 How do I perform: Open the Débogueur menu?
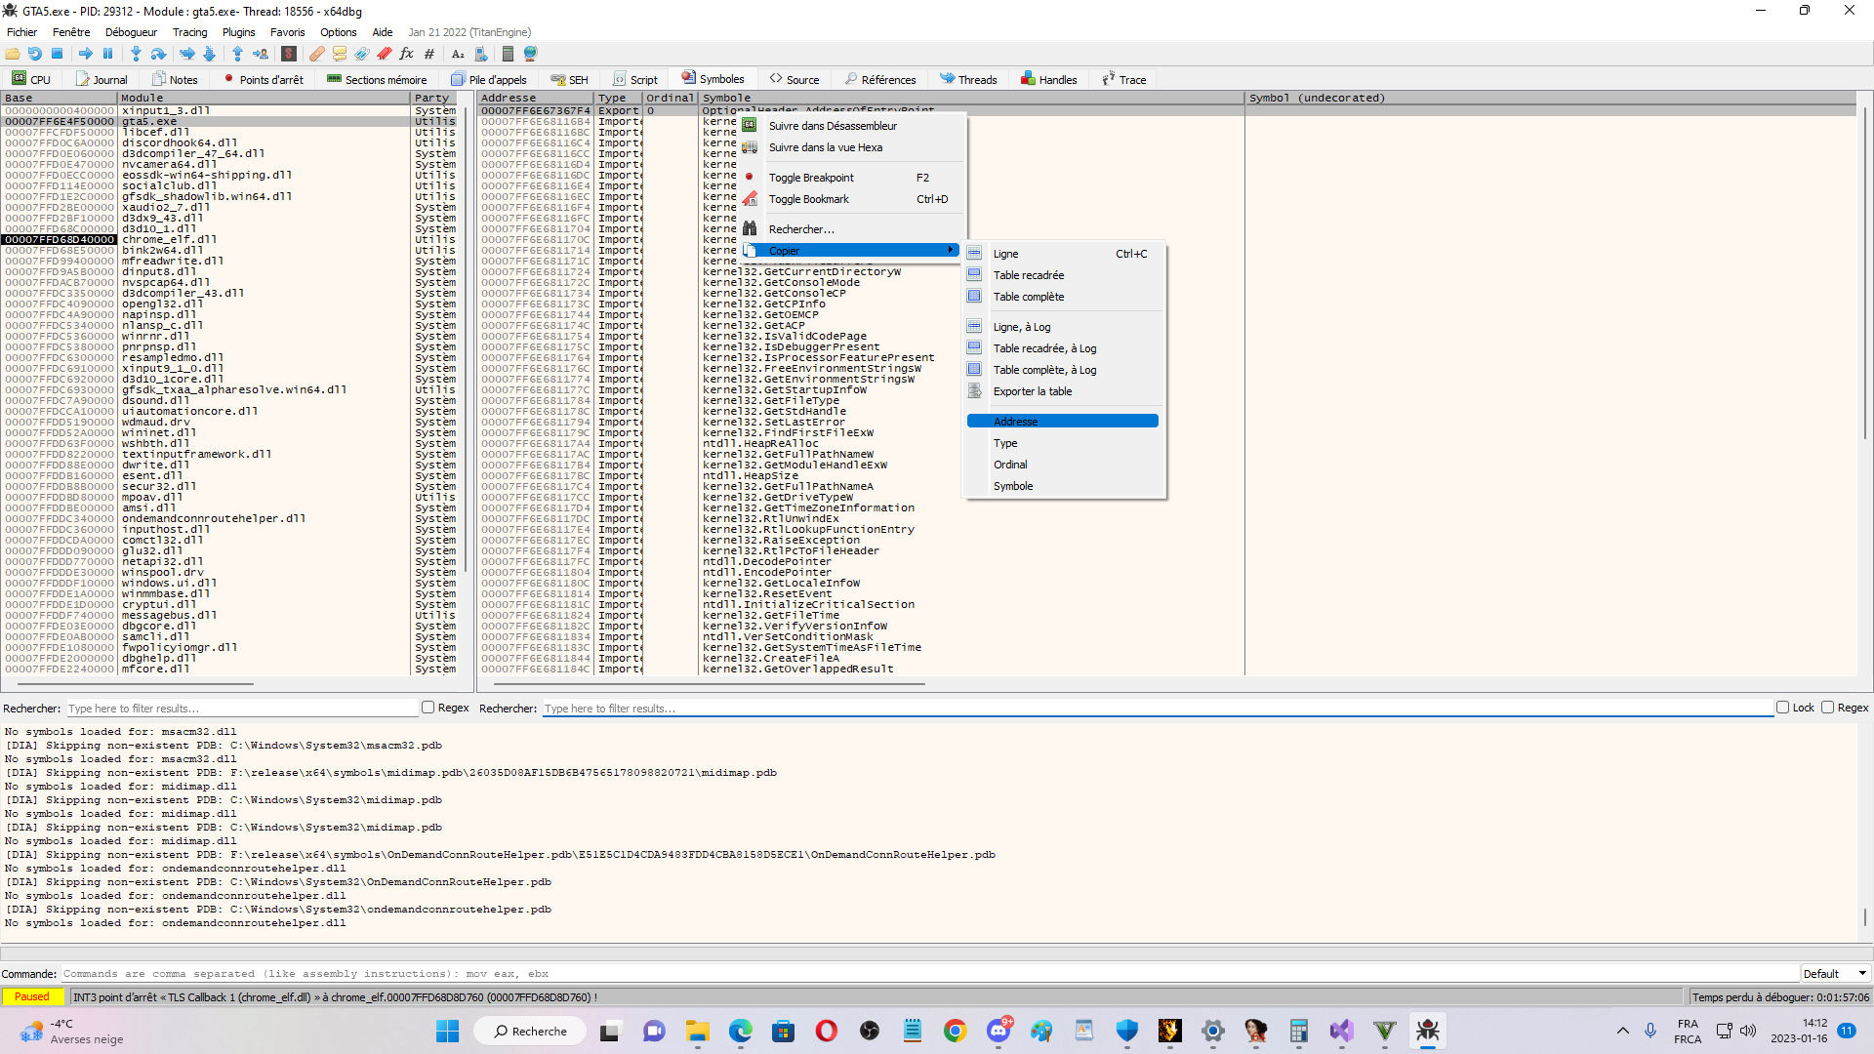pyautogui.click(x=131, y=32)
